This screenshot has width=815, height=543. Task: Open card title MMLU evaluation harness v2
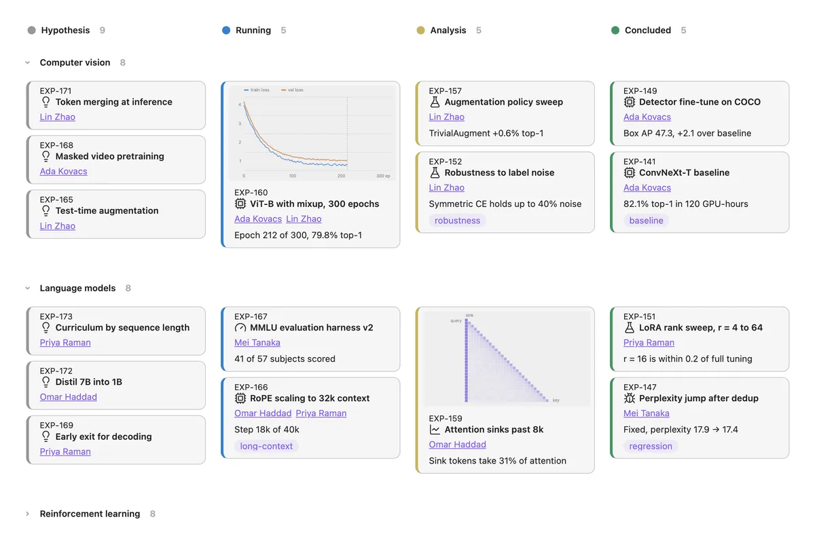click(312, 327)
